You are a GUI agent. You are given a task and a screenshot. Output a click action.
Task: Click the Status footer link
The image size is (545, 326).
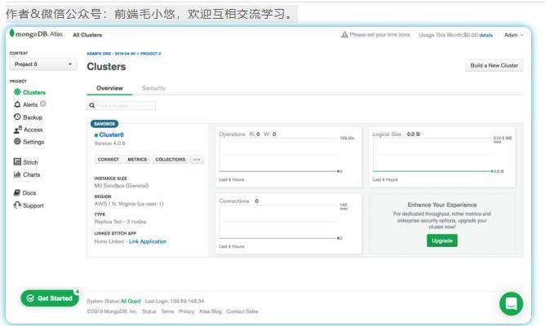tap(149, 311)
